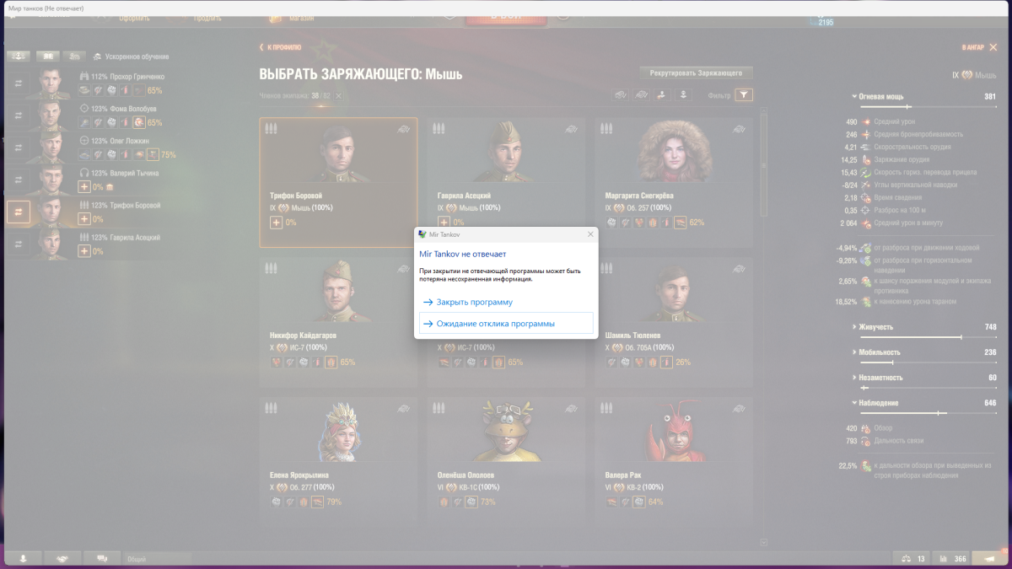This screenshot has height=569, width=1012.
Task: Click the person icon in bottom-left bar
Action: click(x=24, y=558)
